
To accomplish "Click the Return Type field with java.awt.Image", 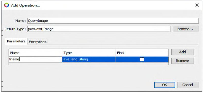I will pos(99,29).
